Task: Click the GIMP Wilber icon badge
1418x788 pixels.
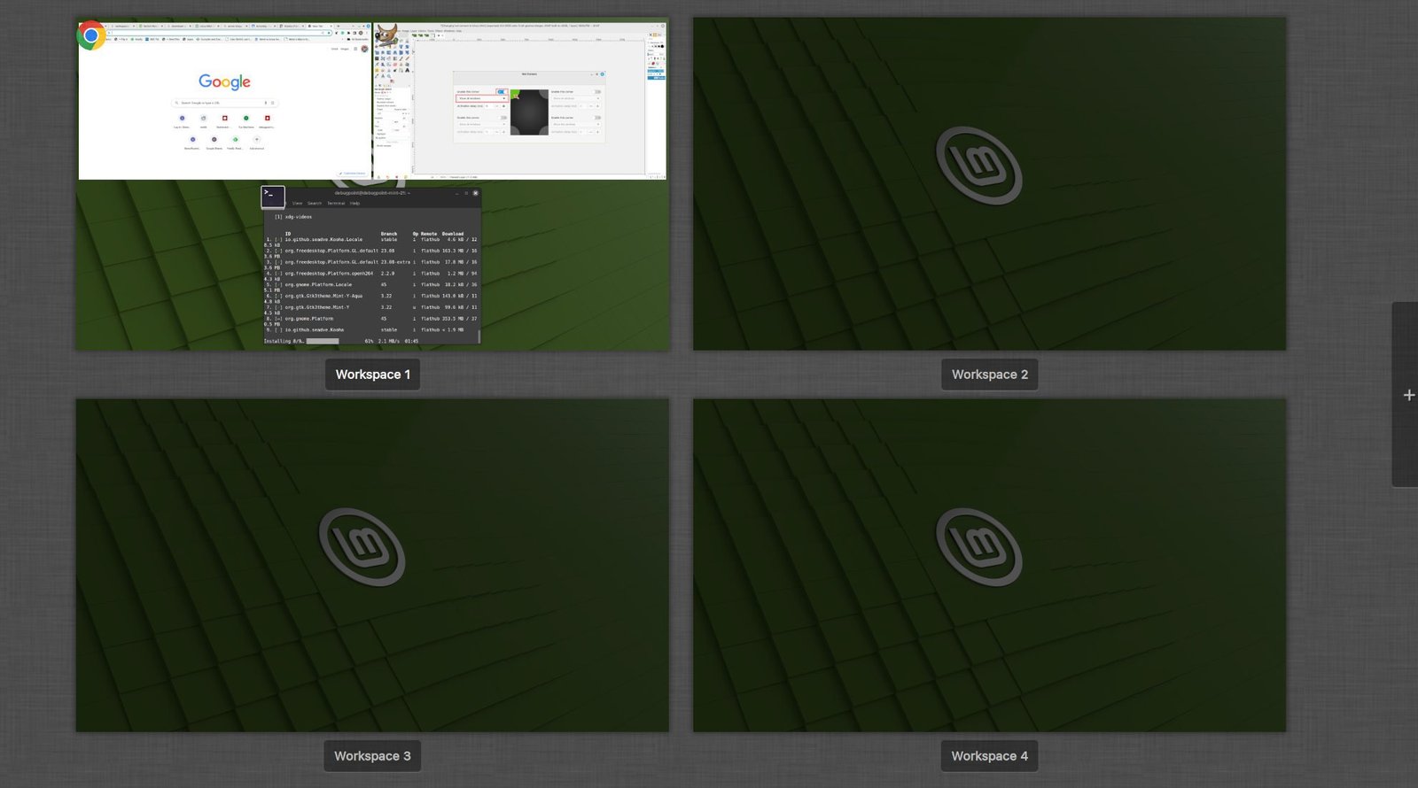Action: pyautogui.click(x=386, y=35)
